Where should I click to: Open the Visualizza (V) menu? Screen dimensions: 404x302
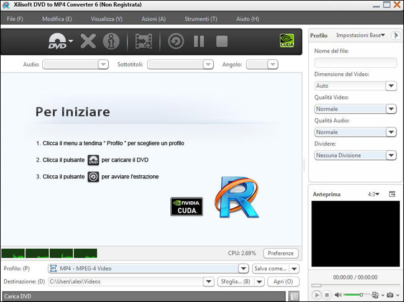pos(107,19)
